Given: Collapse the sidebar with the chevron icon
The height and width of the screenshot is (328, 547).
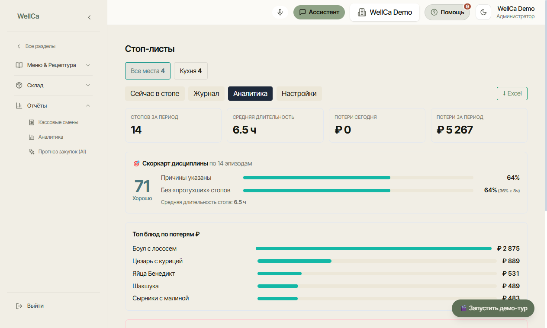Looking at the screenshot, I should tap(89, 17).
